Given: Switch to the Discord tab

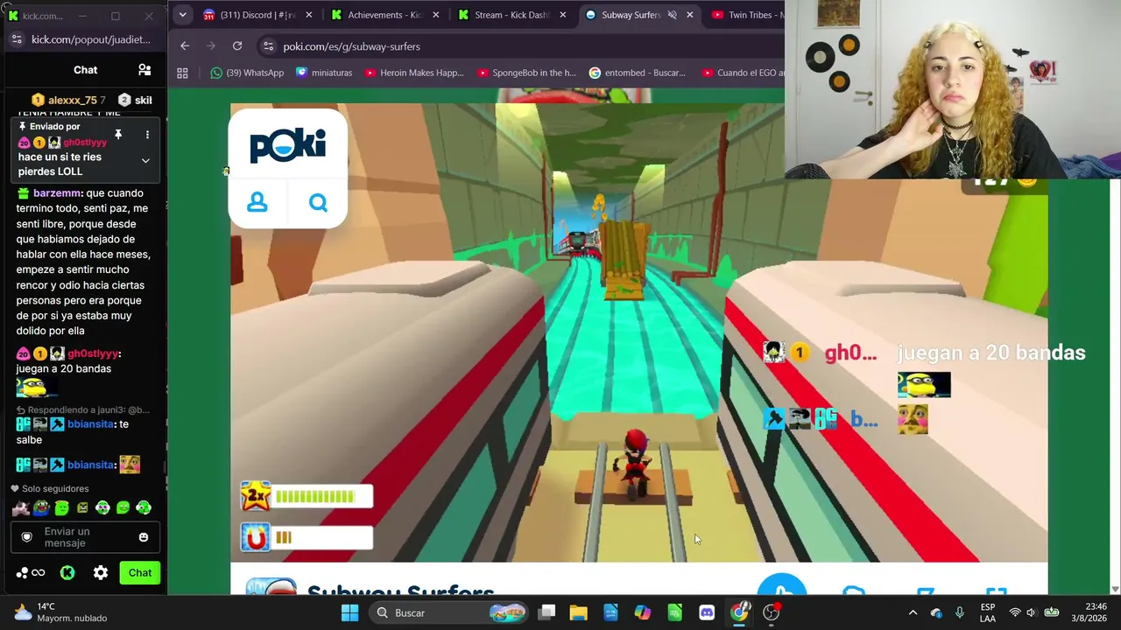Looking at the screenshot, I should click(x=257, y=15).
